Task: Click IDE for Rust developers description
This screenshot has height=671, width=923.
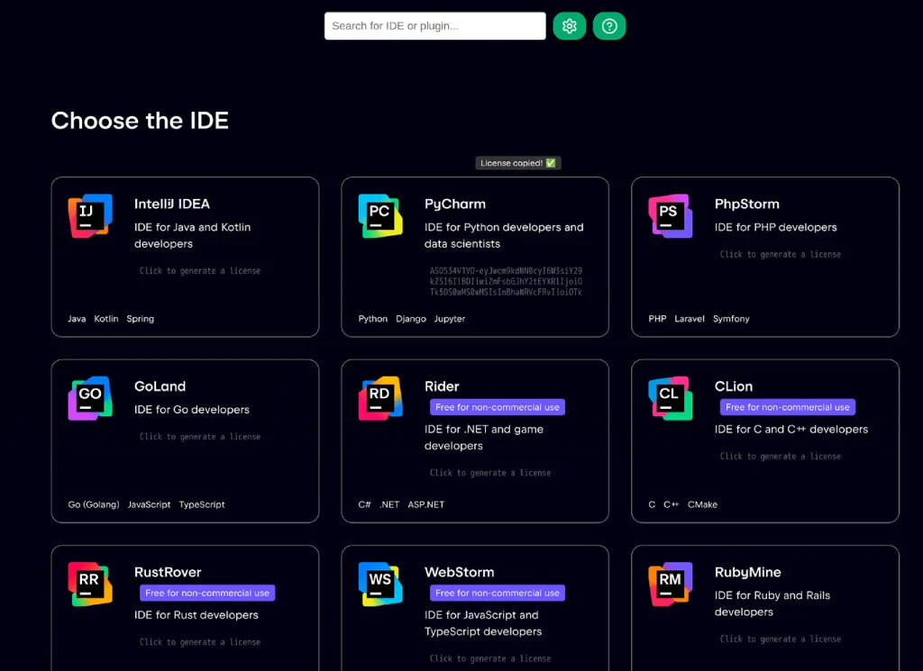Action: point(196,615)
